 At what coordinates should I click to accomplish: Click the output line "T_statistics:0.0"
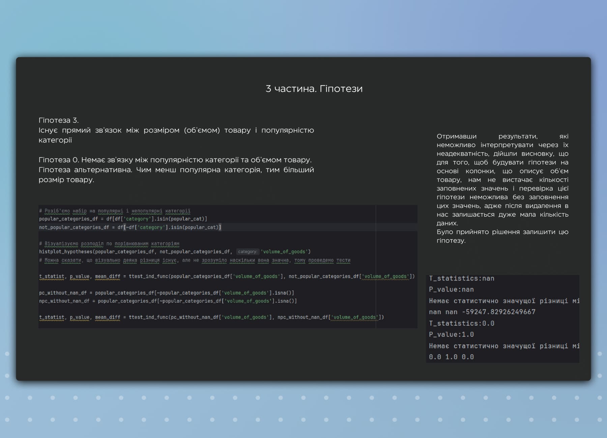point(462,323)
